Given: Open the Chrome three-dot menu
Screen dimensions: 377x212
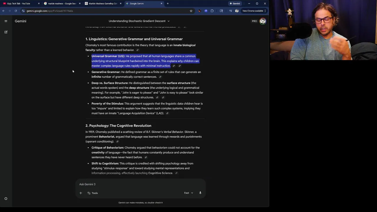Looking at the screenshot, I should coord(265,11).
